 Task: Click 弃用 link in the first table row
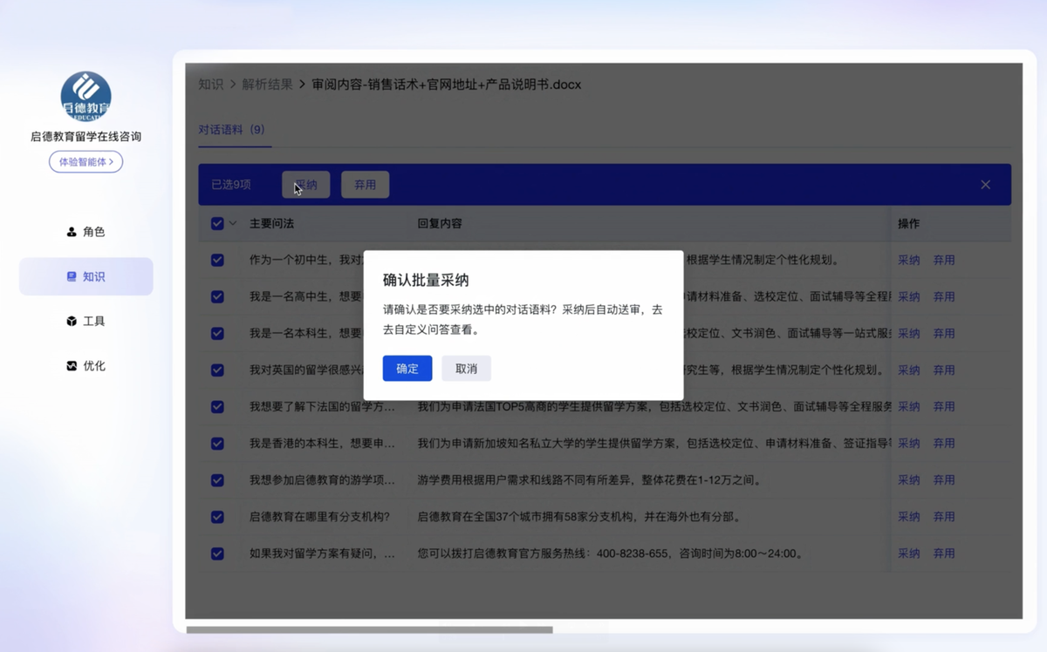tap(943, 260)
